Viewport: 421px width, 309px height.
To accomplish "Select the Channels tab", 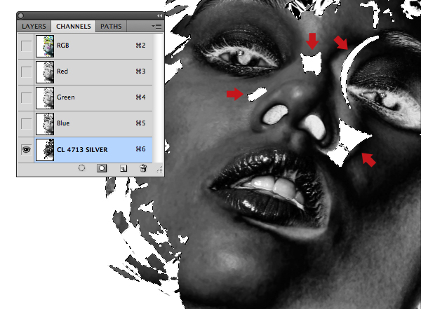I will pos(74,27).
